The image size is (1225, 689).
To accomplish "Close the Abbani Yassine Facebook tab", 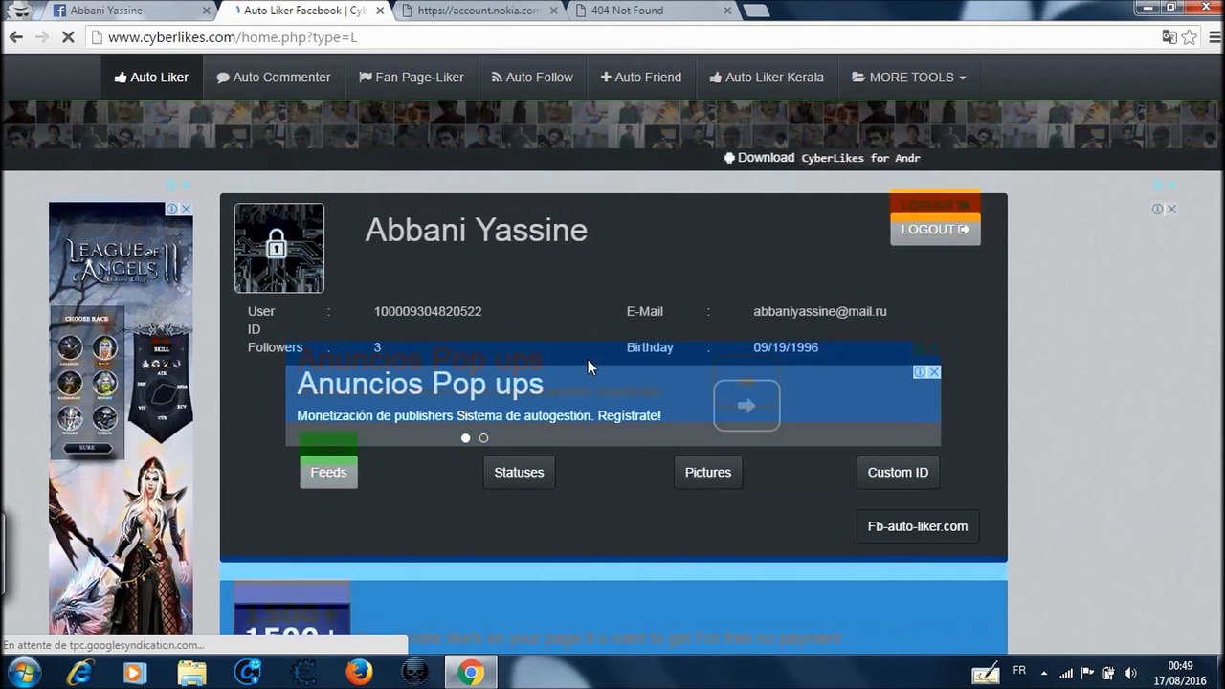I will pyautogui.click(x=206, y=11).
